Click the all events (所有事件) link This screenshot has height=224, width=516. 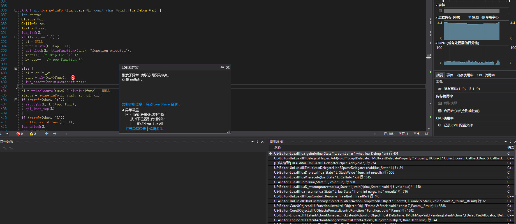[462, 89]
